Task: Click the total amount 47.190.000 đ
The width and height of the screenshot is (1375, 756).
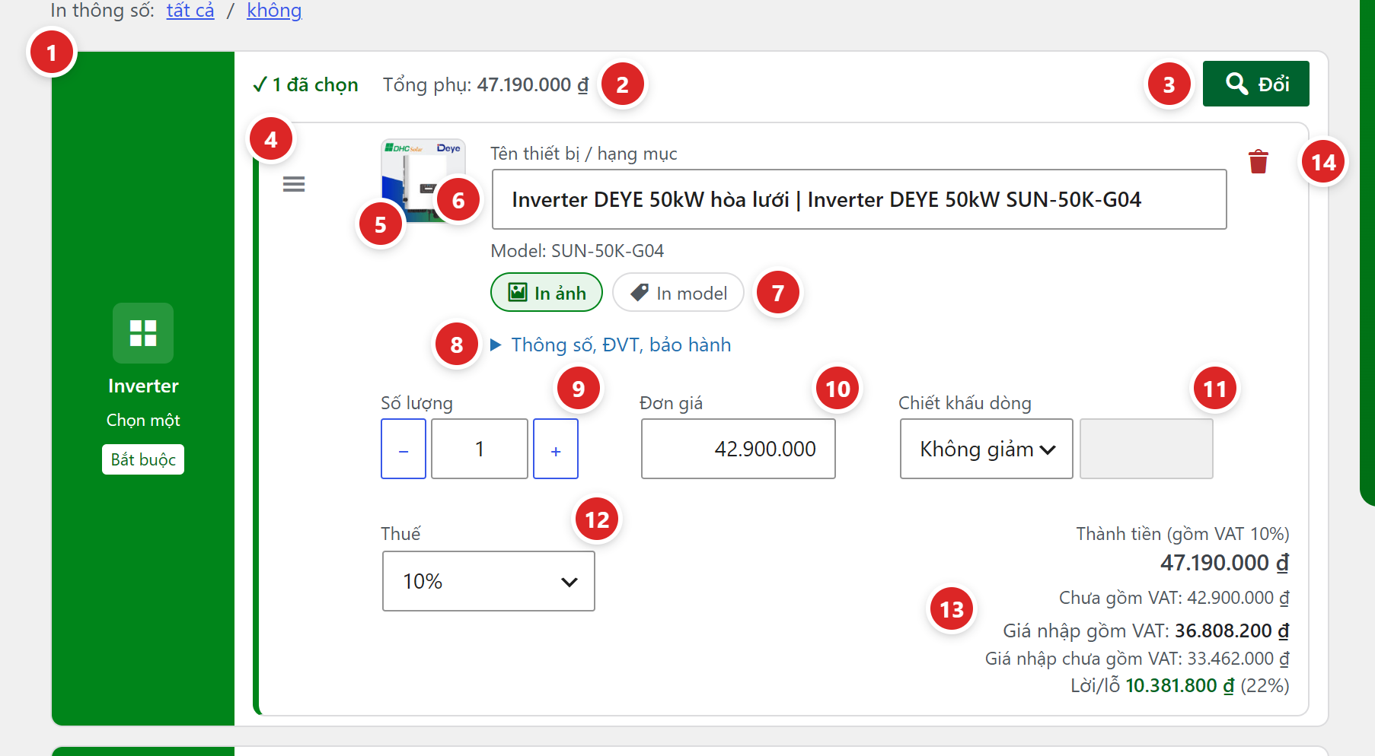Action: [1224, 563]
